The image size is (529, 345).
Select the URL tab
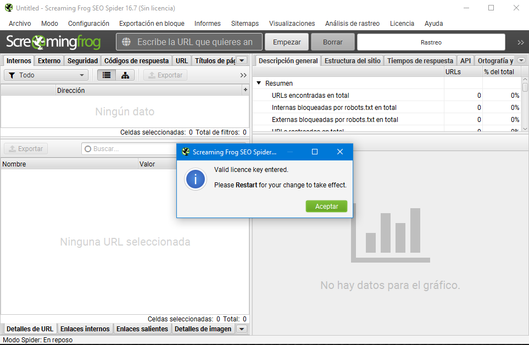tap(181, 60)
